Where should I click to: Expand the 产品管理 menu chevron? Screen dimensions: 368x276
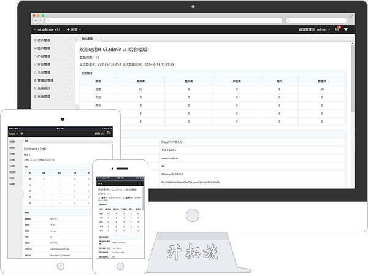point(70,56)
